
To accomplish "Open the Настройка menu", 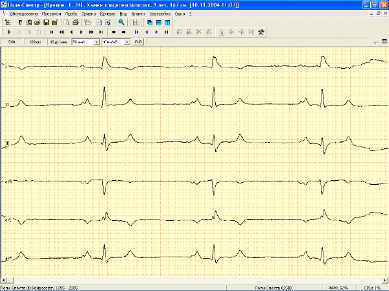I will pyautogui.click(x=160, y=14).
